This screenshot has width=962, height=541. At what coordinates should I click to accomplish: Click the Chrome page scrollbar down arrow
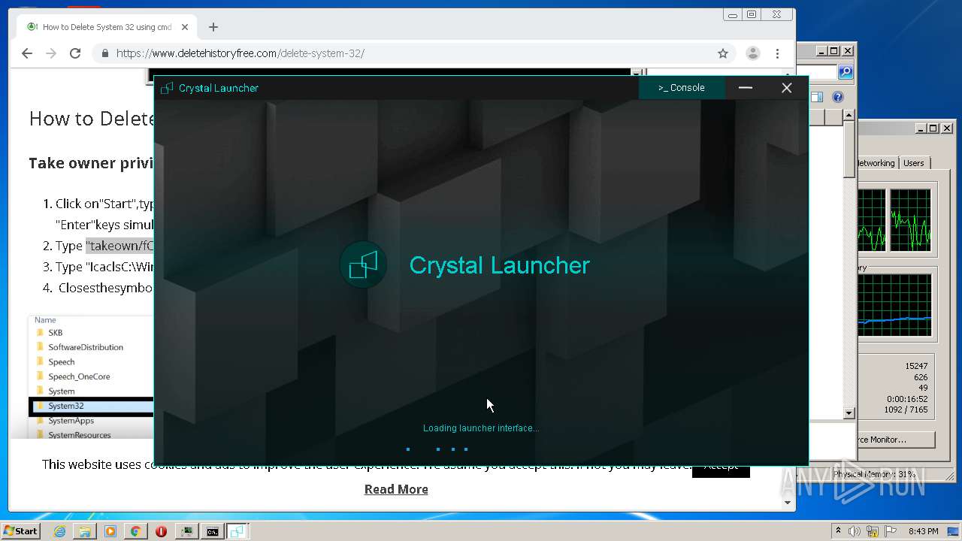point(788,503)
